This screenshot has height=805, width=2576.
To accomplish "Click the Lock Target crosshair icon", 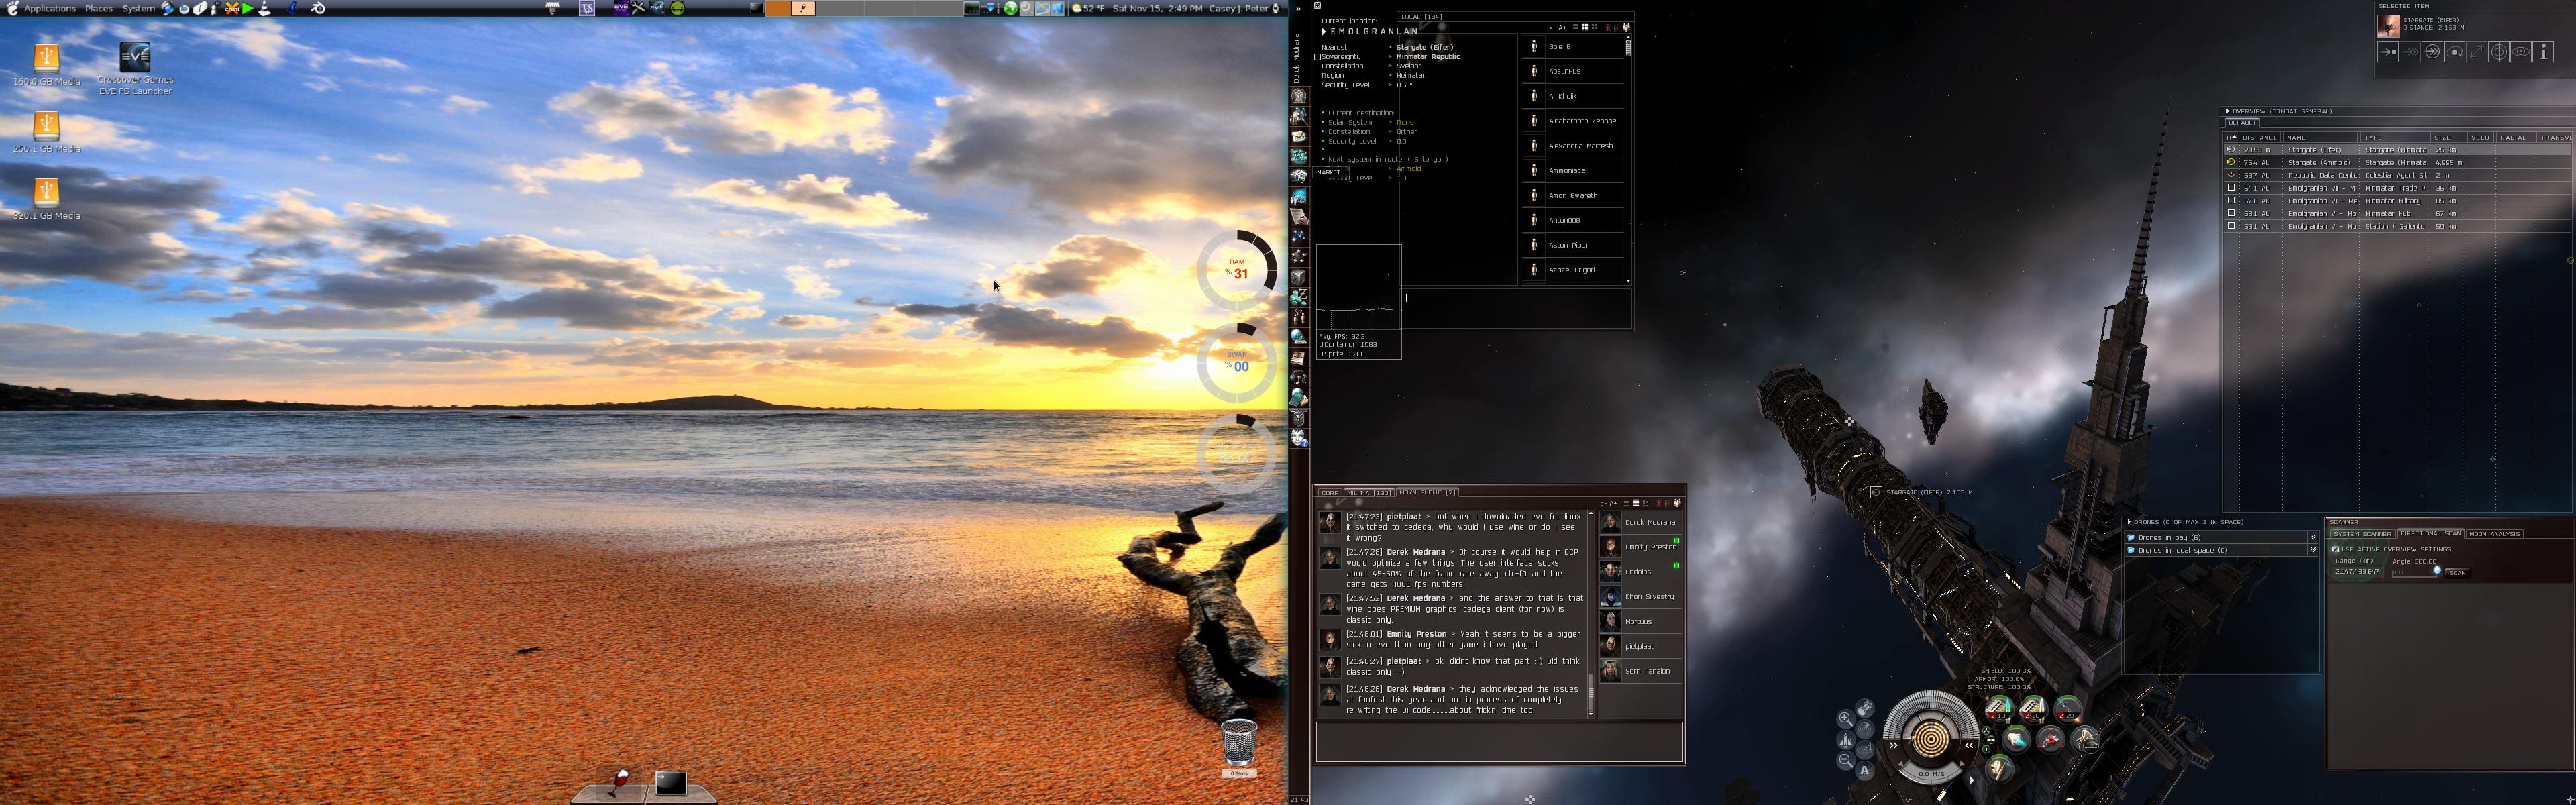I will pos(2499,52).
